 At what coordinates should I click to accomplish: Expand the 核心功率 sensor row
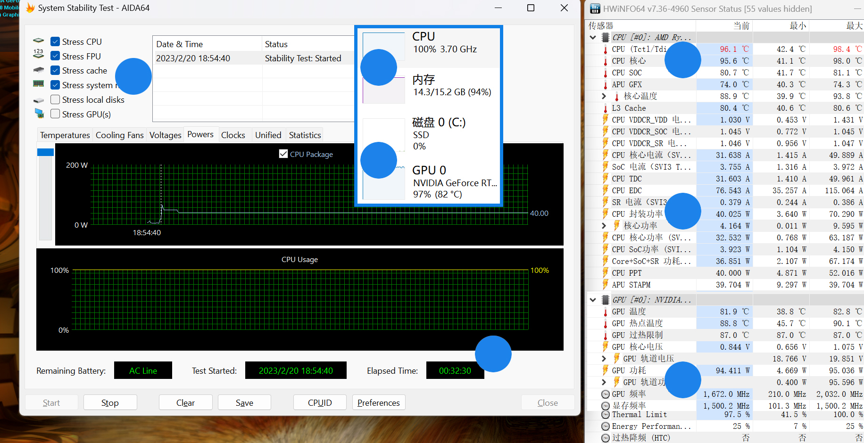[604, 226]
